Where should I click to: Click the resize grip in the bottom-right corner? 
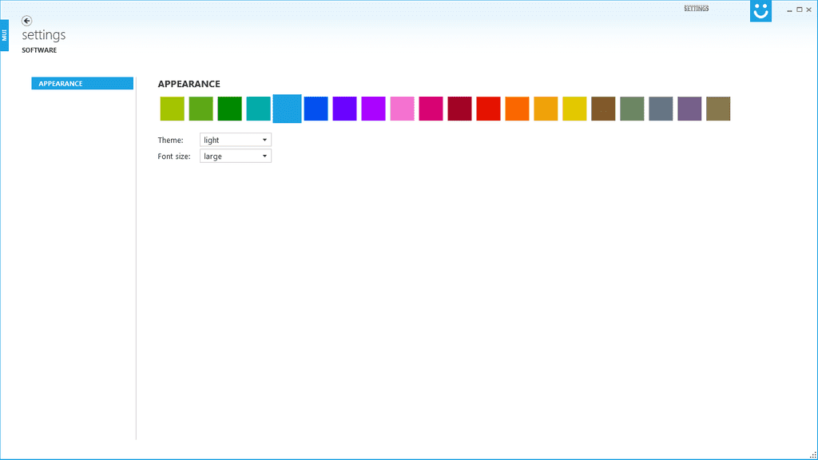pos(813,455)
